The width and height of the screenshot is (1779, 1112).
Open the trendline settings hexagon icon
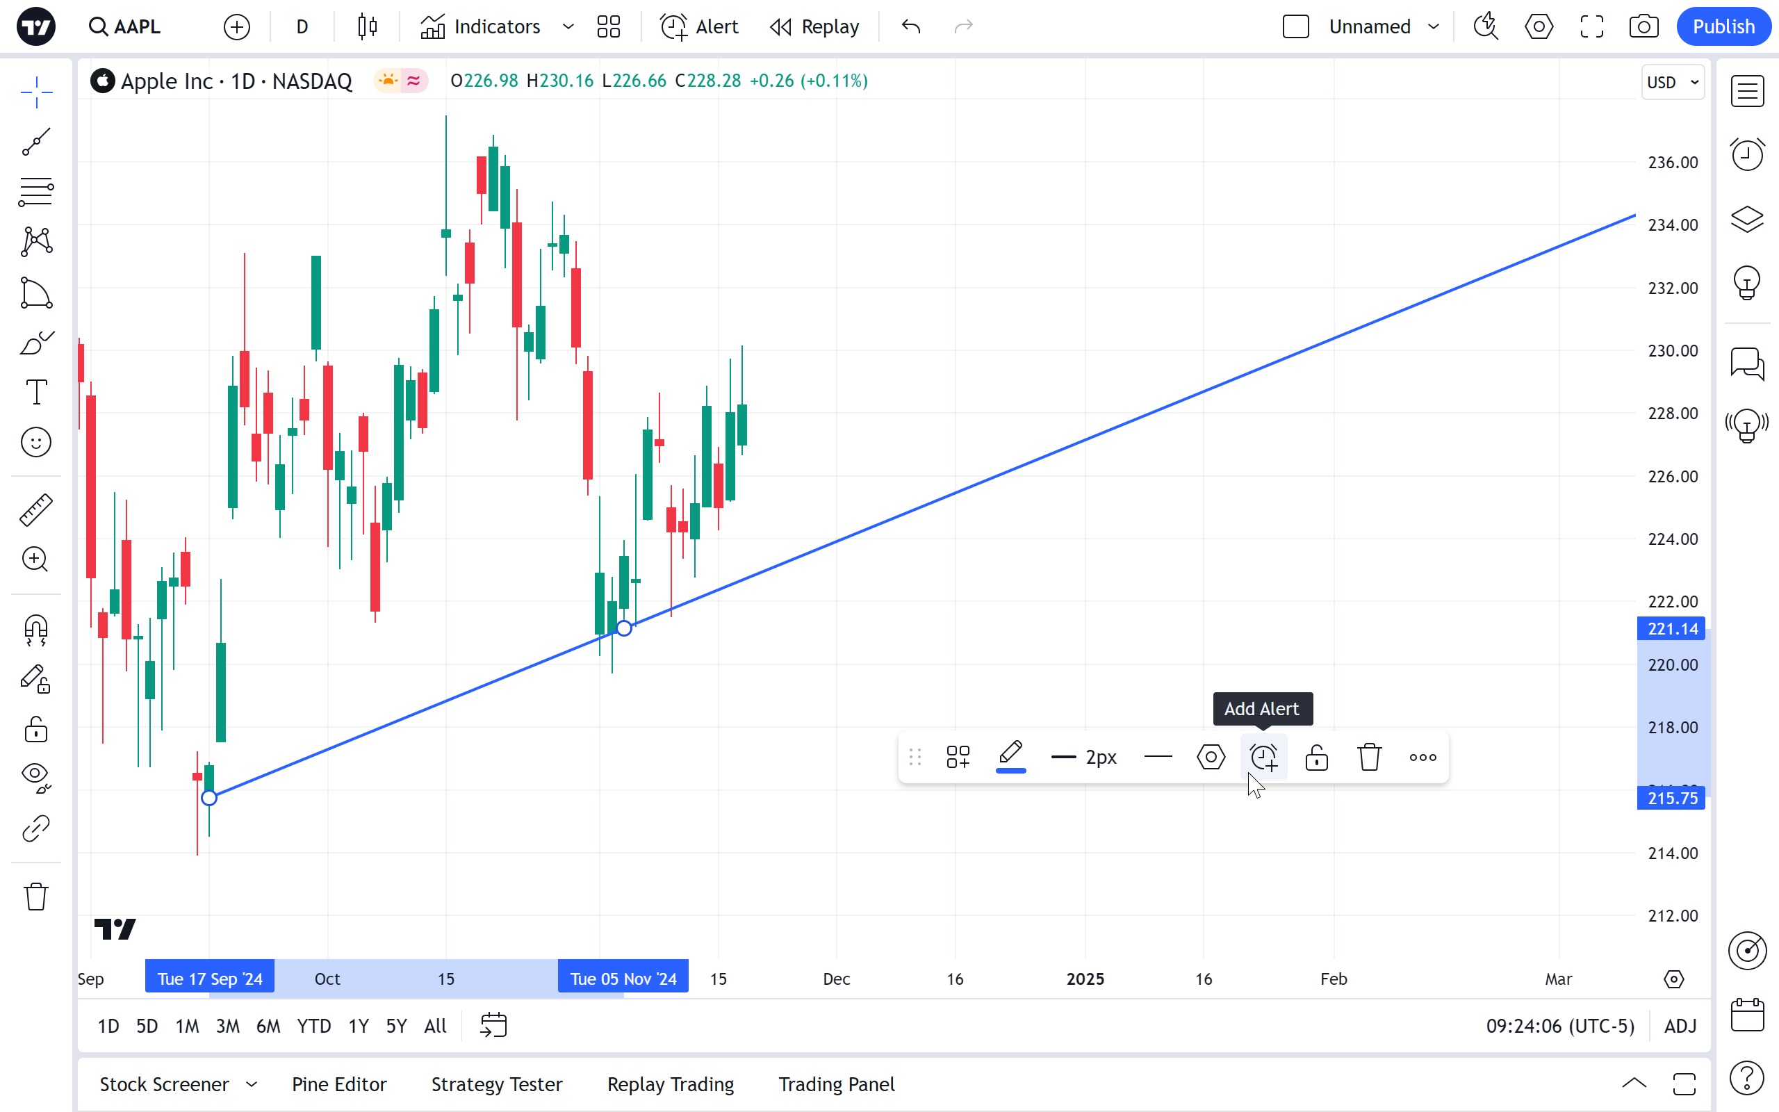1211,757
